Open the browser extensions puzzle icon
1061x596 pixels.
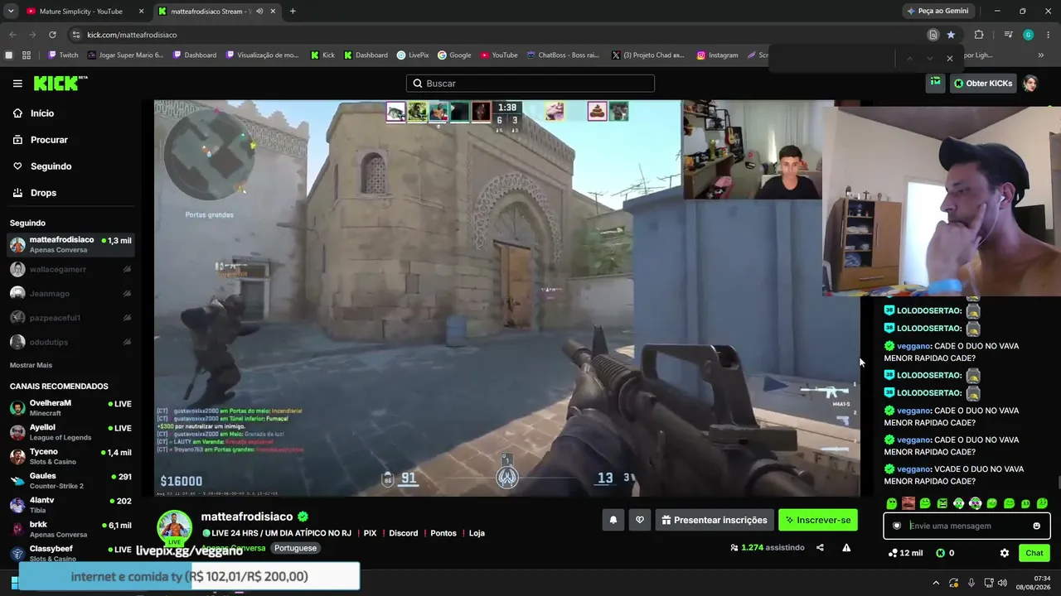pos(979,35)
